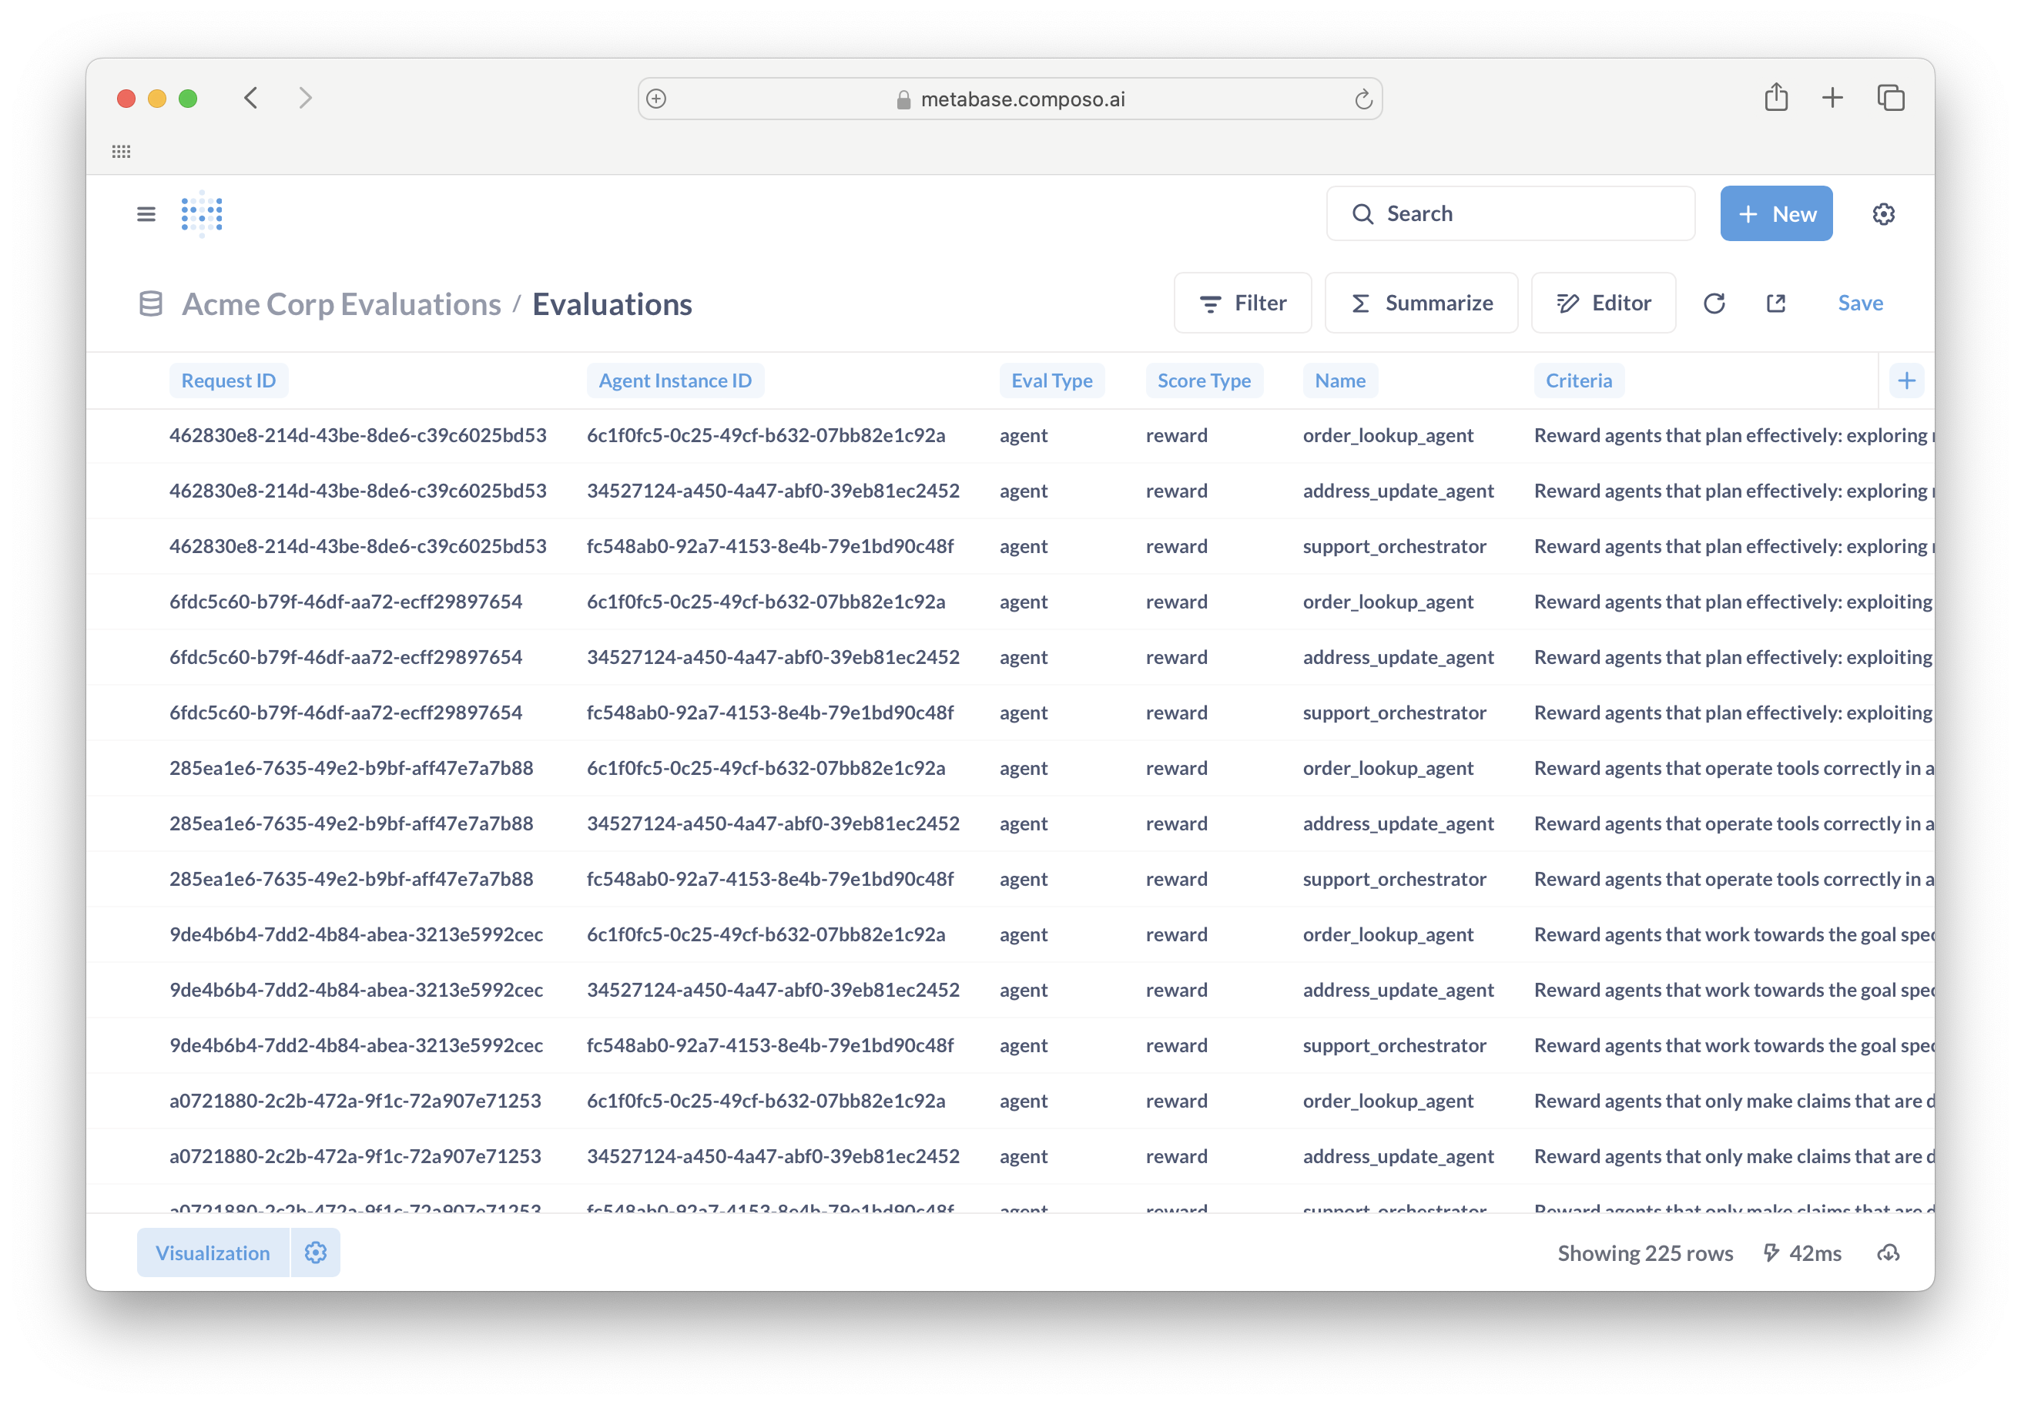The image size is (2021, 1405).
Task: Add a new column with the plus icon
Action: [1906, 381]
